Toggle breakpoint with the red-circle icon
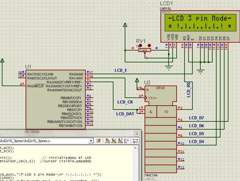The width and height of the screenshot is (240, 181). pyautogui.click(x=135, y=141)
